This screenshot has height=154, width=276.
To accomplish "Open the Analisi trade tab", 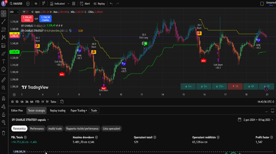I will (x=55, y=128).
